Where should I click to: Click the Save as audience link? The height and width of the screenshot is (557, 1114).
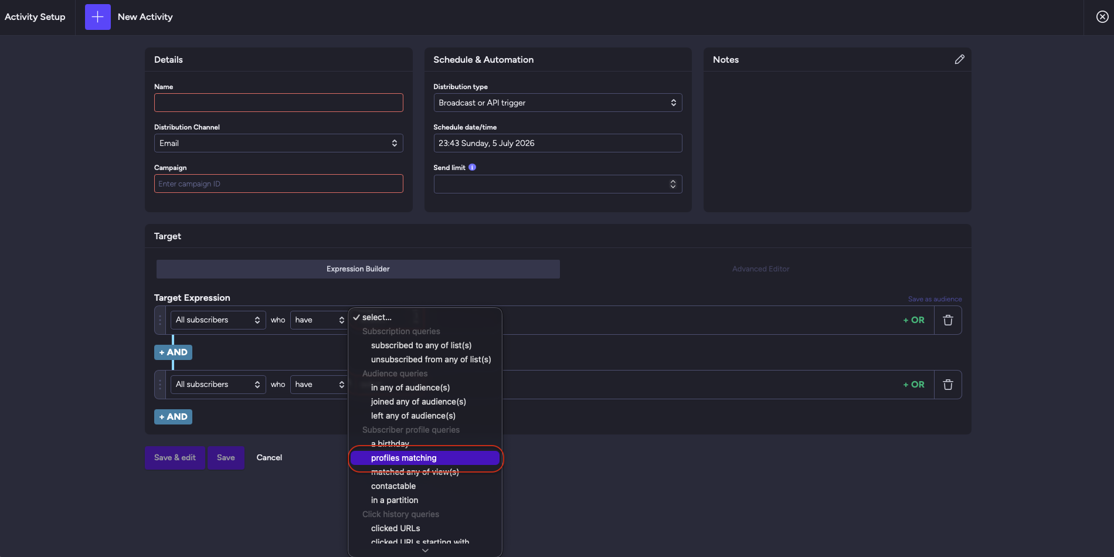click(935, 299)
